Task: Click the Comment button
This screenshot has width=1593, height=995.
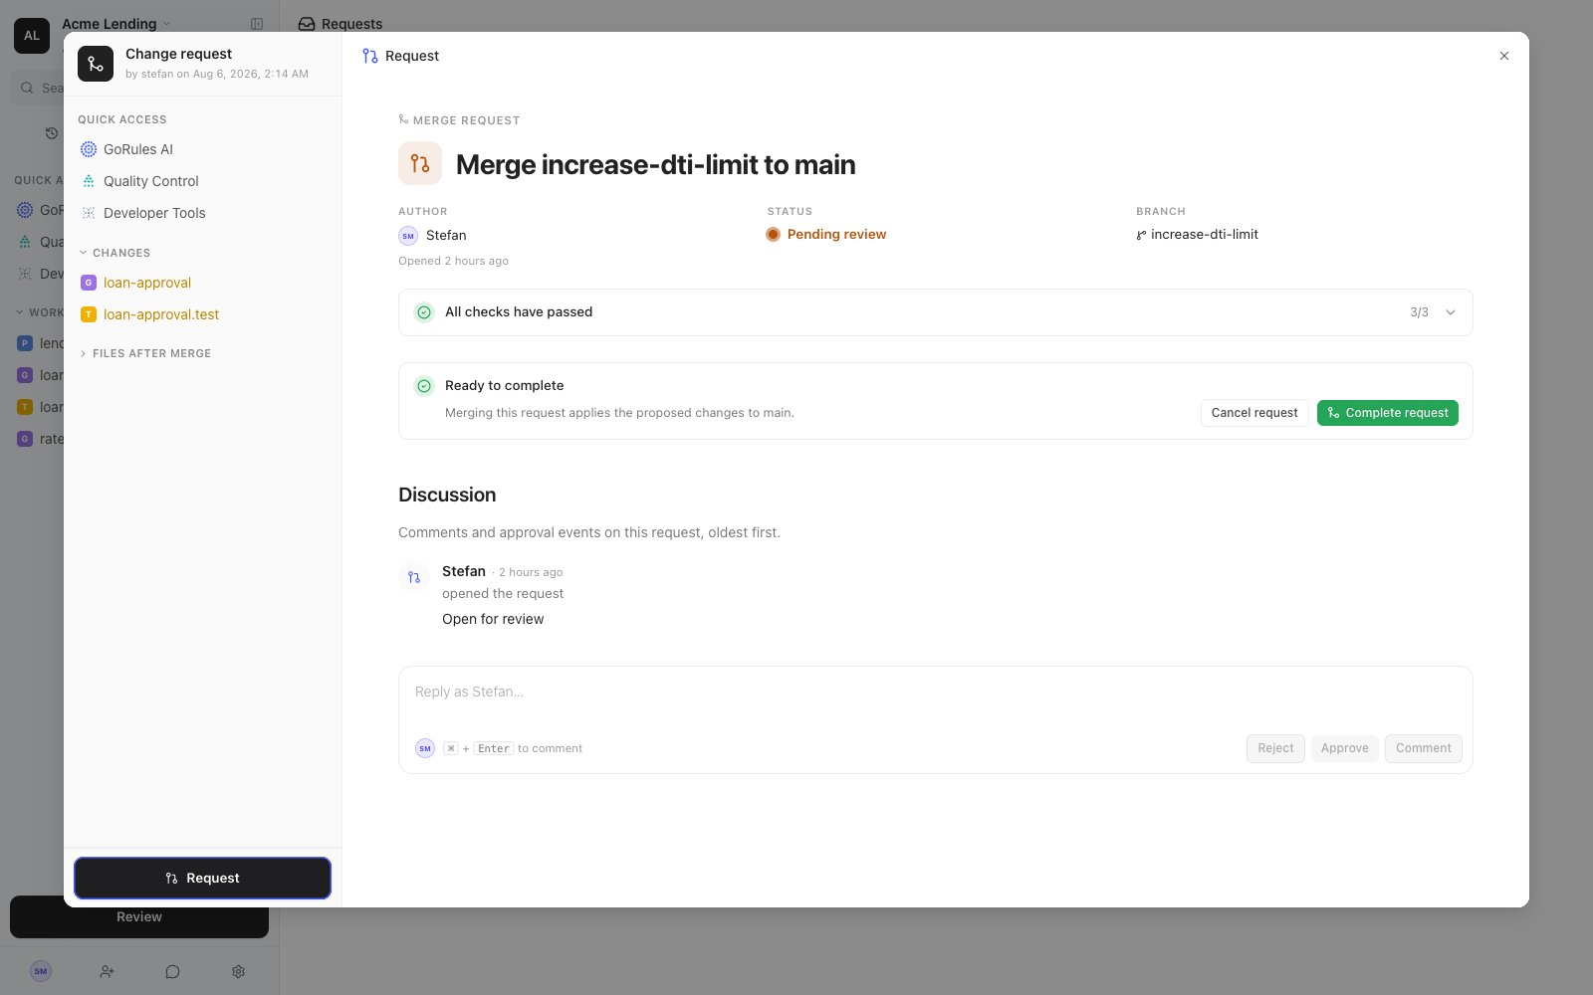Action: (x=1424, y=748)
